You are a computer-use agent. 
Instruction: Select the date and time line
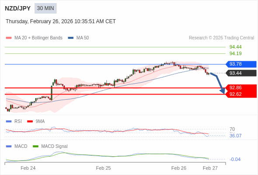coord(61,21)
